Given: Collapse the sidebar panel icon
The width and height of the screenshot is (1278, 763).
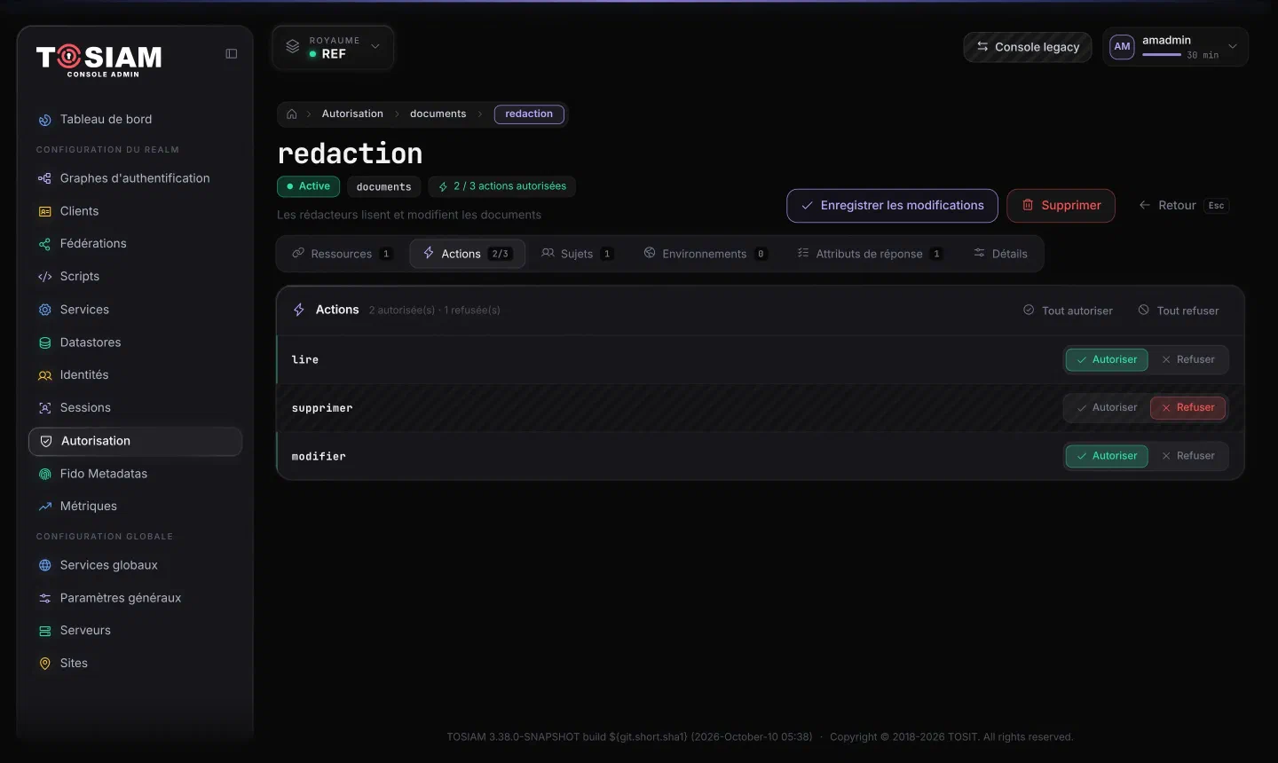Looking at the screenshot, I should (x=232, y=53).
